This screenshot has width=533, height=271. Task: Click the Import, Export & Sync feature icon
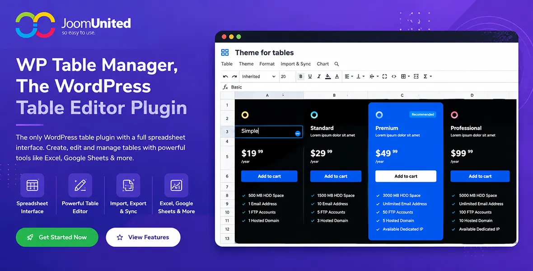[128, 185]
